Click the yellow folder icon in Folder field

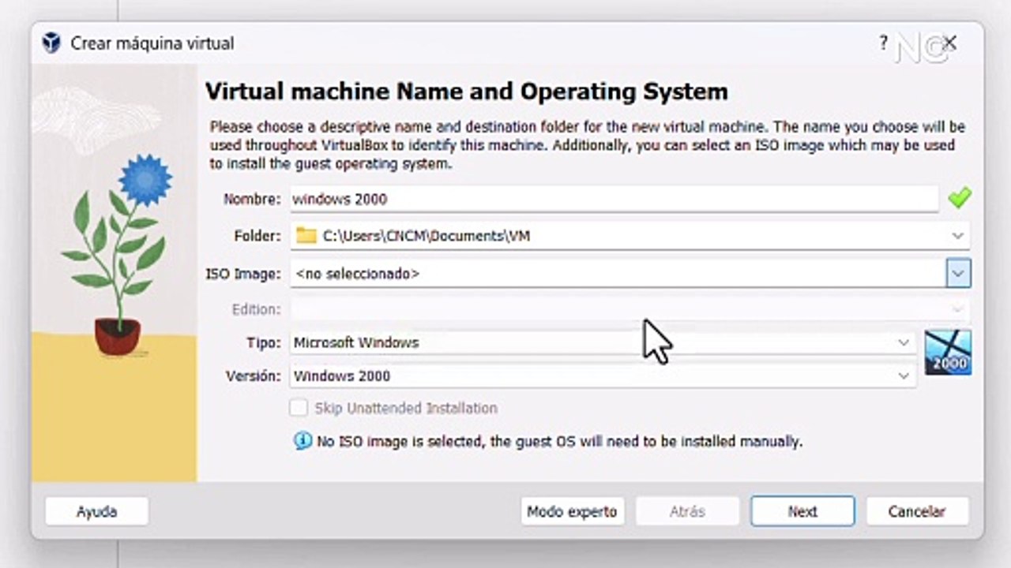tap(306, 235)
